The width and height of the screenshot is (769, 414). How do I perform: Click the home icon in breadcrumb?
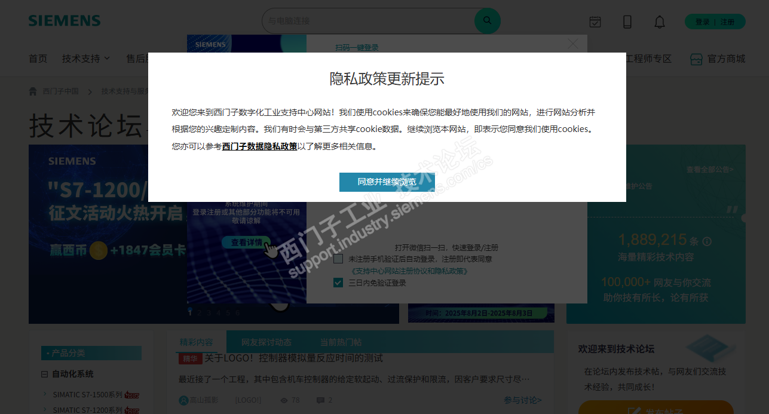(33, 91)
